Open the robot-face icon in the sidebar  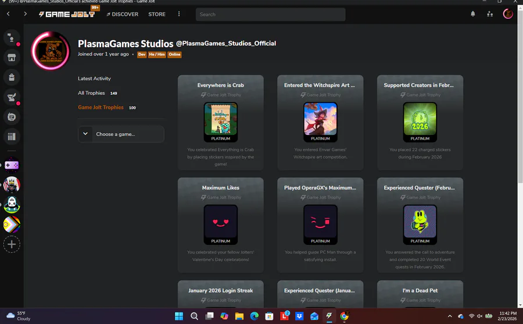12,117
